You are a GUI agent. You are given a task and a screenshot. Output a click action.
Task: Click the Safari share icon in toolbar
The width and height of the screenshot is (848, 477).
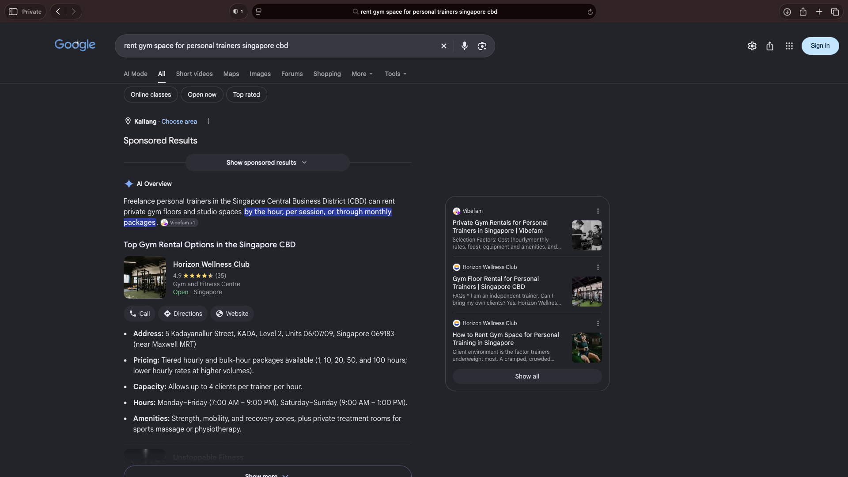(x=803, y=12)
